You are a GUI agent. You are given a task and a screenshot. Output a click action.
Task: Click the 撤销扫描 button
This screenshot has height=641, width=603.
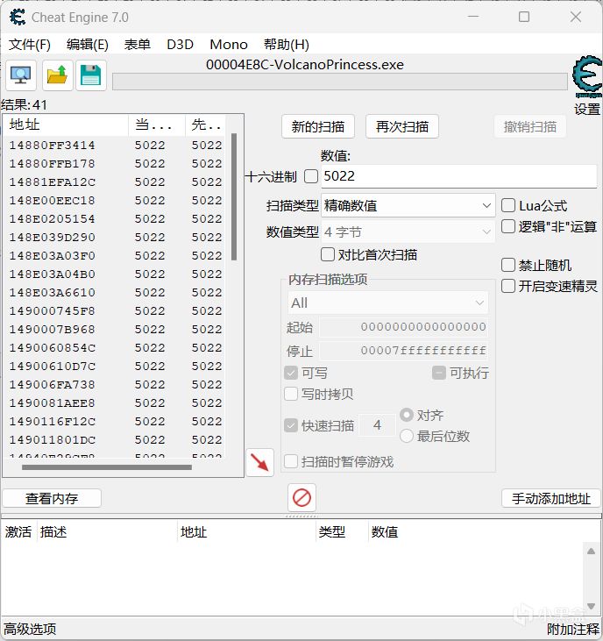click(x=530, y=126)
